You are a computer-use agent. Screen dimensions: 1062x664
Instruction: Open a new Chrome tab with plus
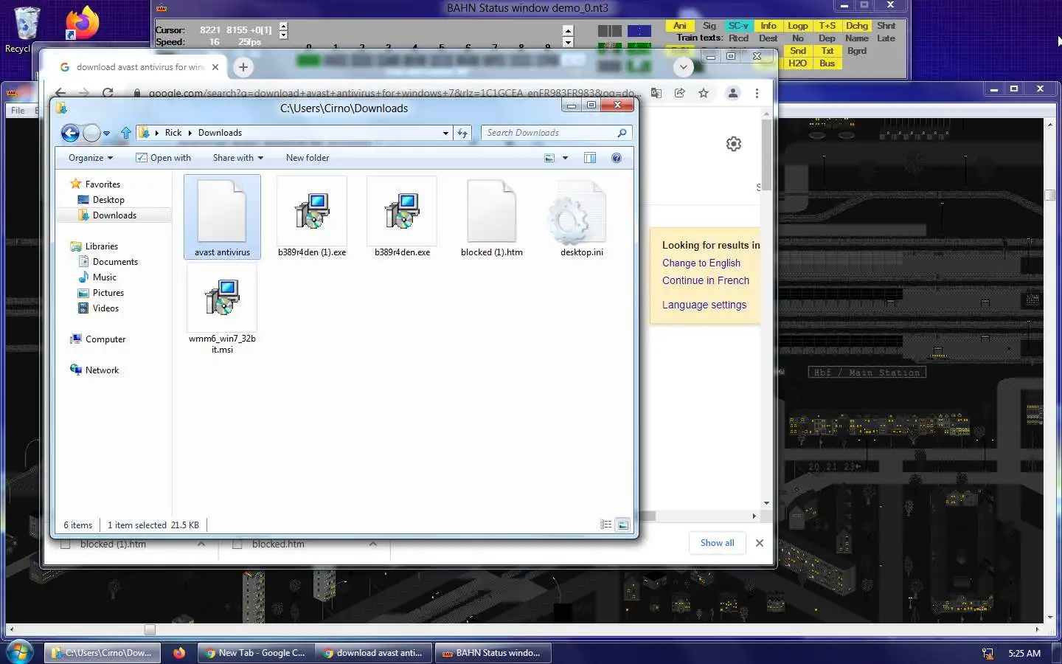[243, 67]
